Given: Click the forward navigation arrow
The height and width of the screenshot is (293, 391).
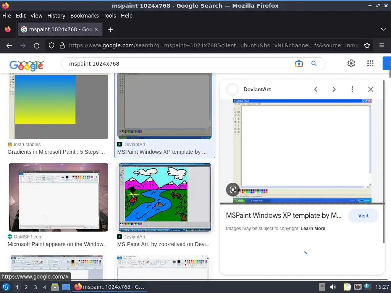Looking at the screenshot, I should point(23,46).
